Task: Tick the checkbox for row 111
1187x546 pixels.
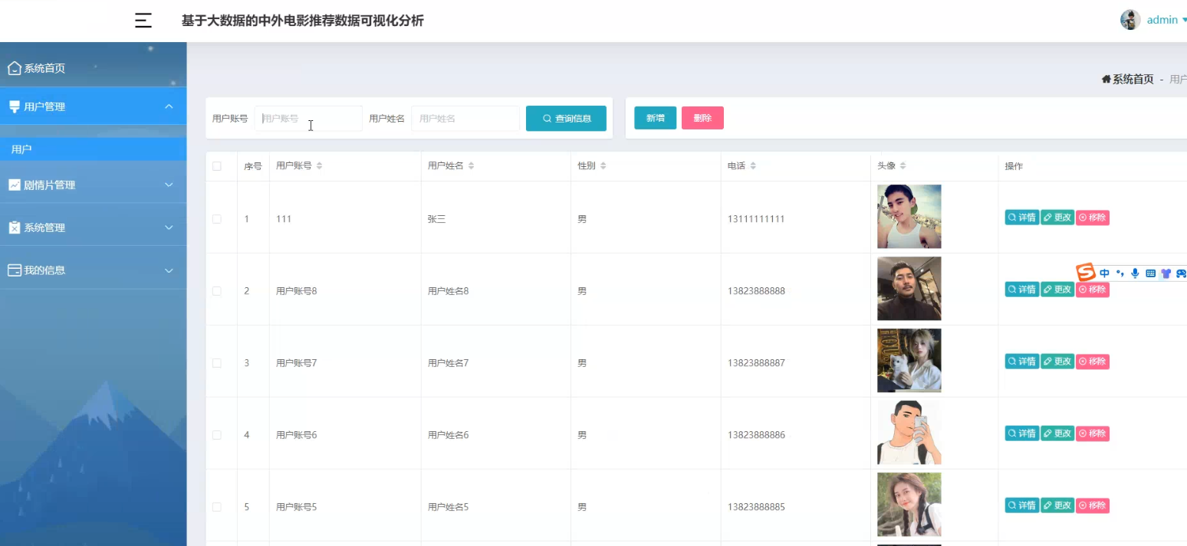Action: click(217, 219)
